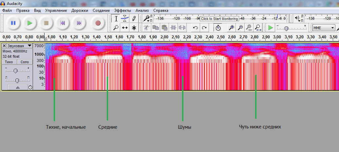Click the track gain slider thumb
The image size is (339, 152).
[x=15, y=71]
